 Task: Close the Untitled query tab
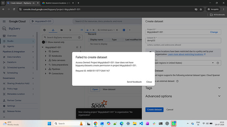(x=117, y=30)
